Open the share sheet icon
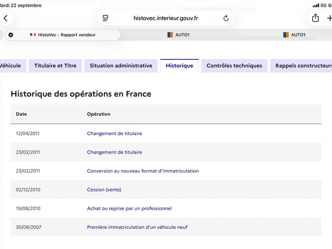Screen dimensions: 332x249 315,18
